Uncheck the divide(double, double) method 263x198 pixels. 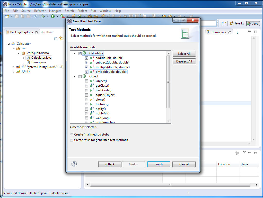[86, 71]
